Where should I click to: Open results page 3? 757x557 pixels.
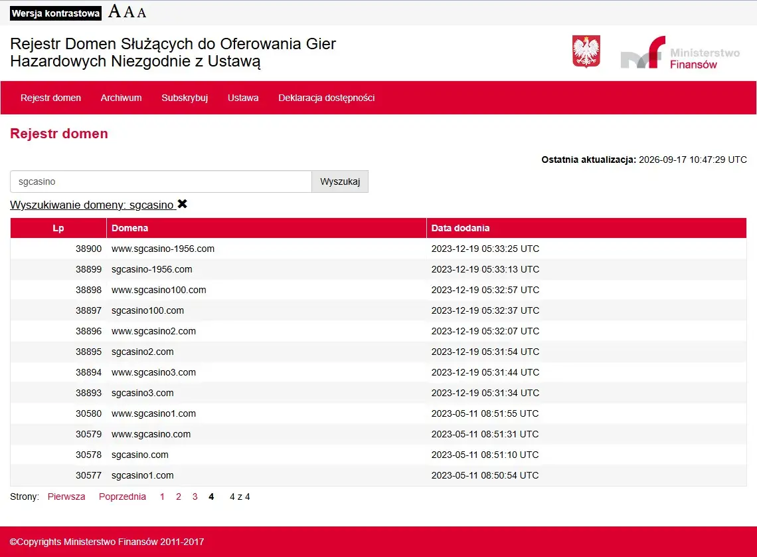pos(195,497)
